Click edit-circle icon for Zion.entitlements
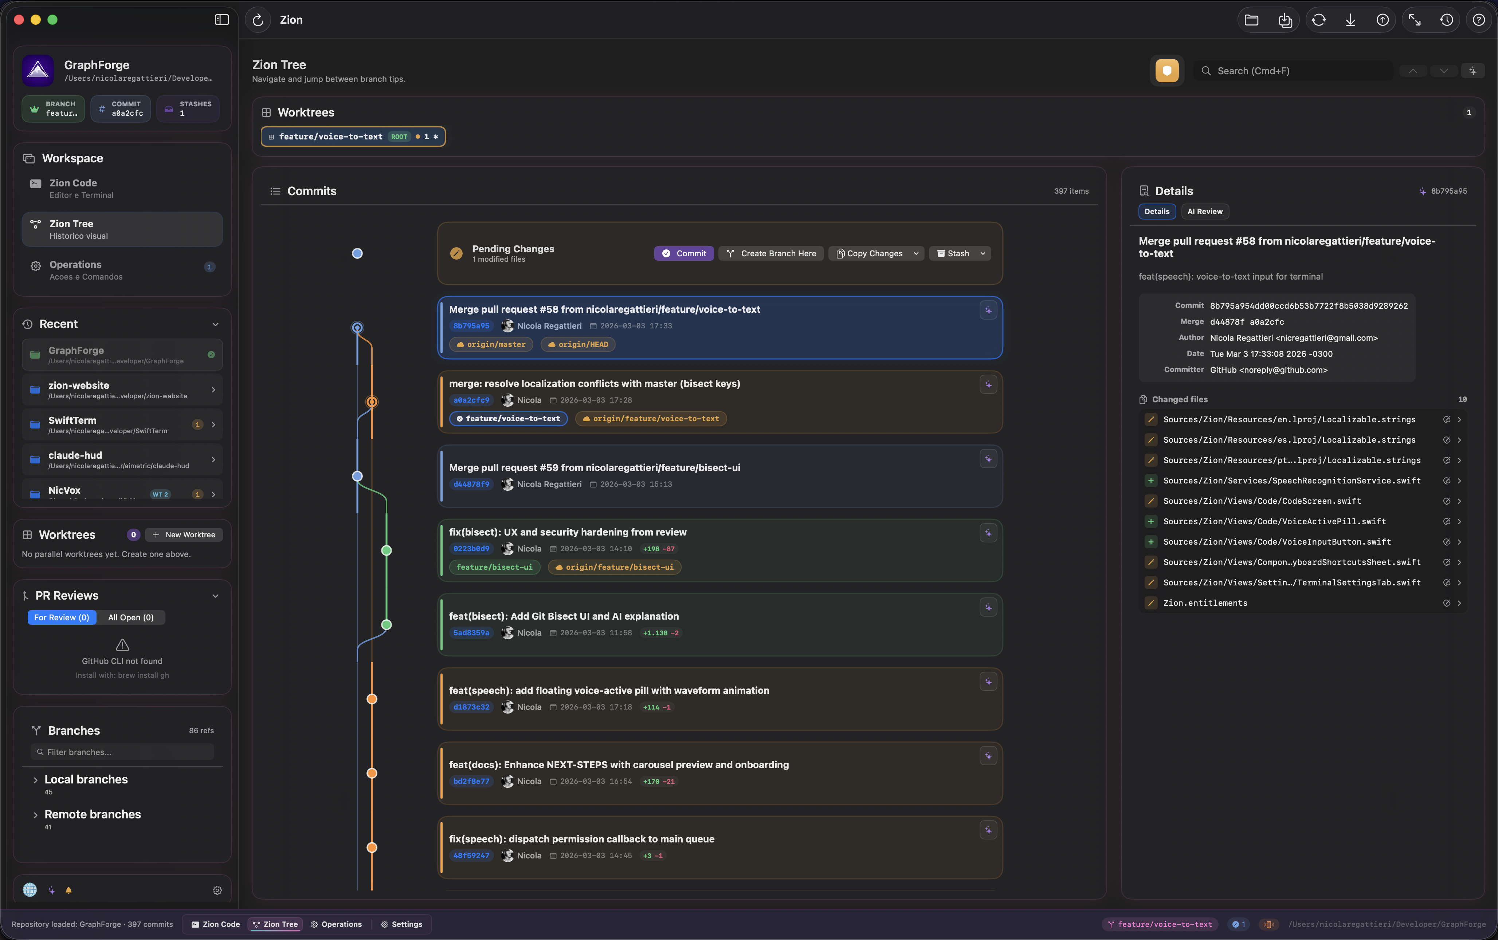 click(1446, 603)
